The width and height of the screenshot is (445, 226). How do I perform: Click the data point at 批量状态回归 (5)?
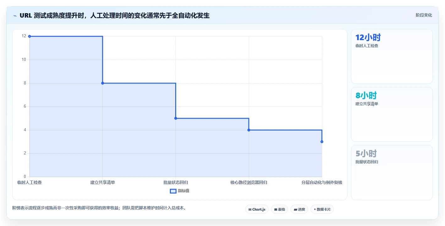pos(176,118)
